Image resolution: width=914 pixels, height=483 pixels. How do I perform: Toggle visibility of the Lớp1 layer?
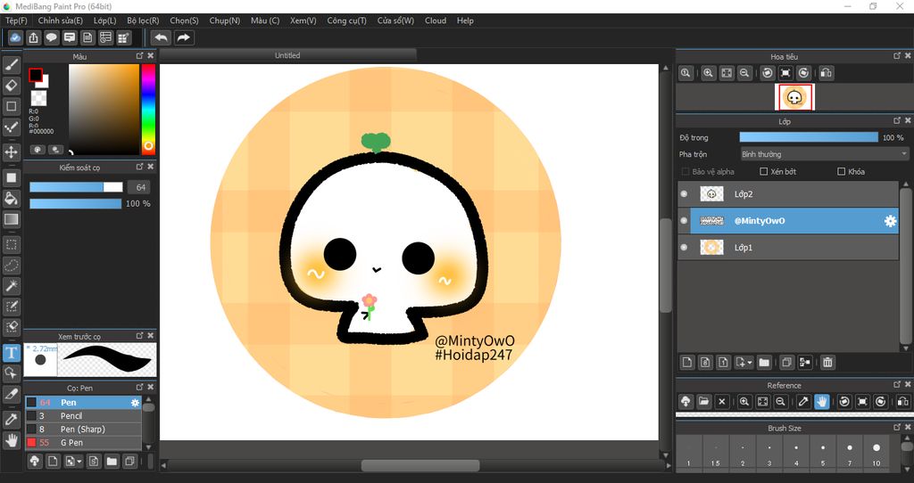click(685, 248)
